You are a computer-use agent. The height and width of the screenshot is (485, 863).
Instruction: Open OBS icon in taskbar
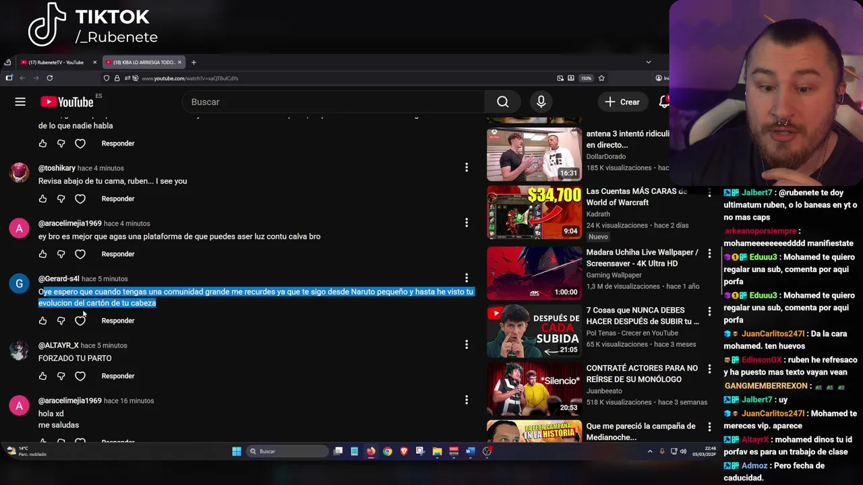487,451
